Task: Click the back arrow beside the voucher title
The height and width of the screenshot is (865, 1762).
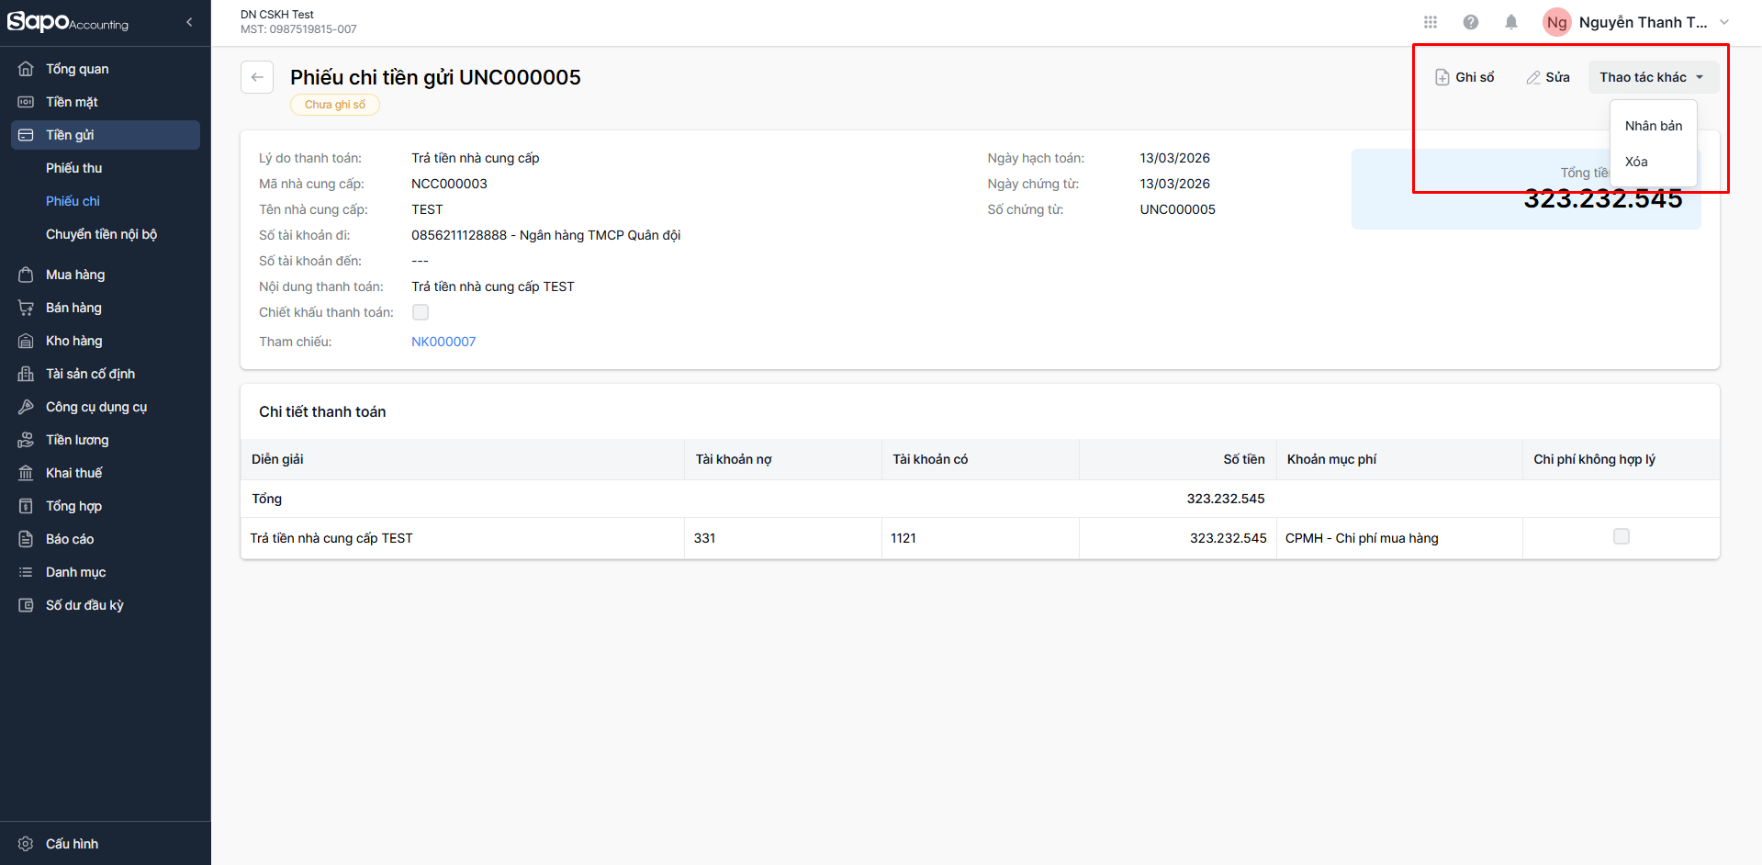Action: 257,77
